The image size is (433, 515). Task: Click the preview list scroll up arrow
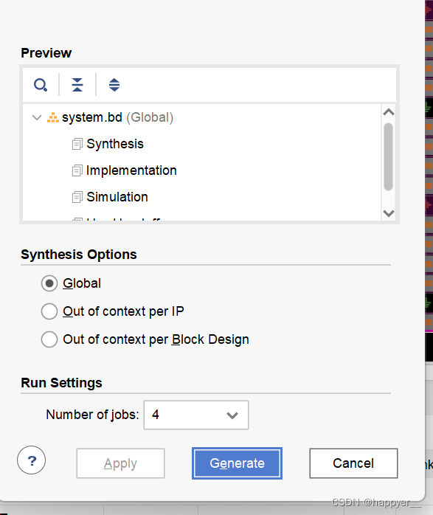(x=389, y=112)
